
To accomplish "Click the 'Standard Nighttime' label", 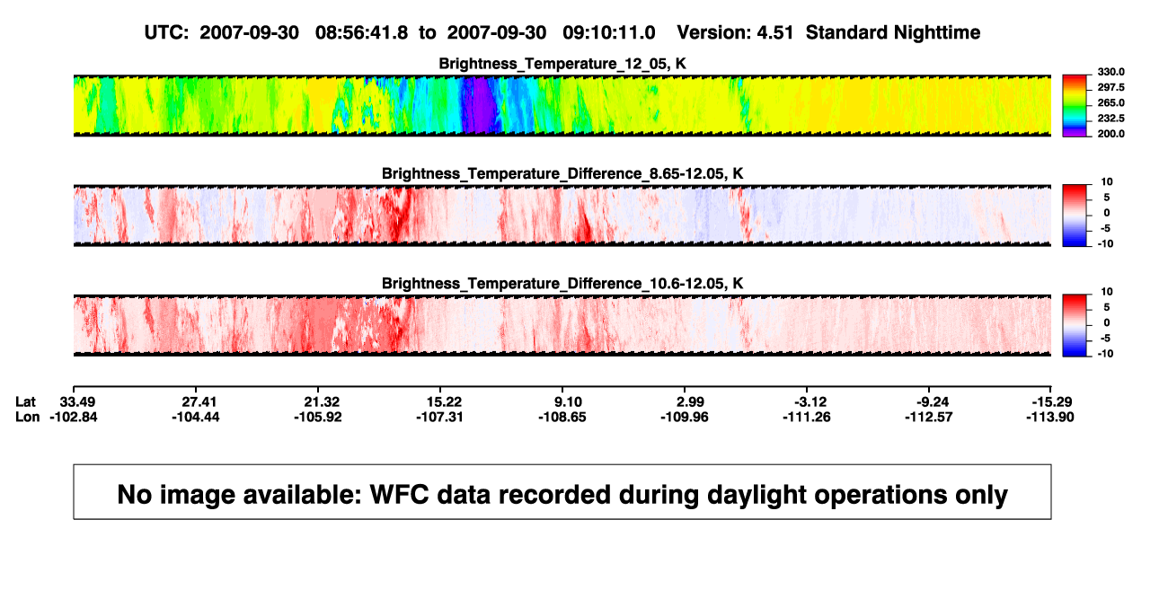I will pos(893,32).
